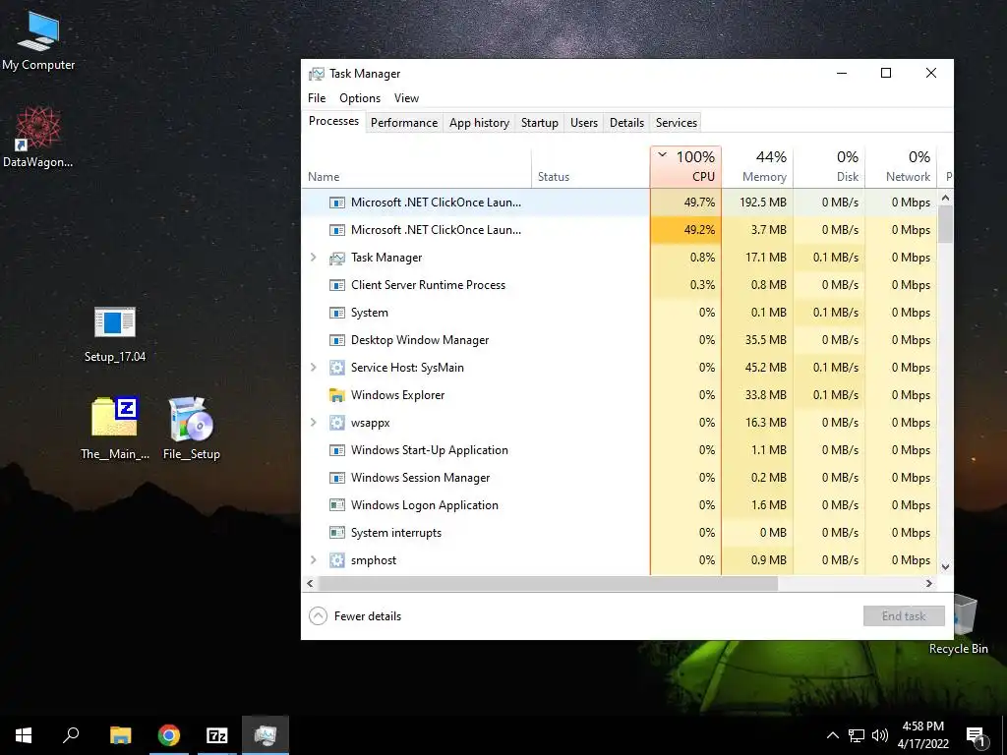Open the Windows Start menu button

tap(24, 735)
